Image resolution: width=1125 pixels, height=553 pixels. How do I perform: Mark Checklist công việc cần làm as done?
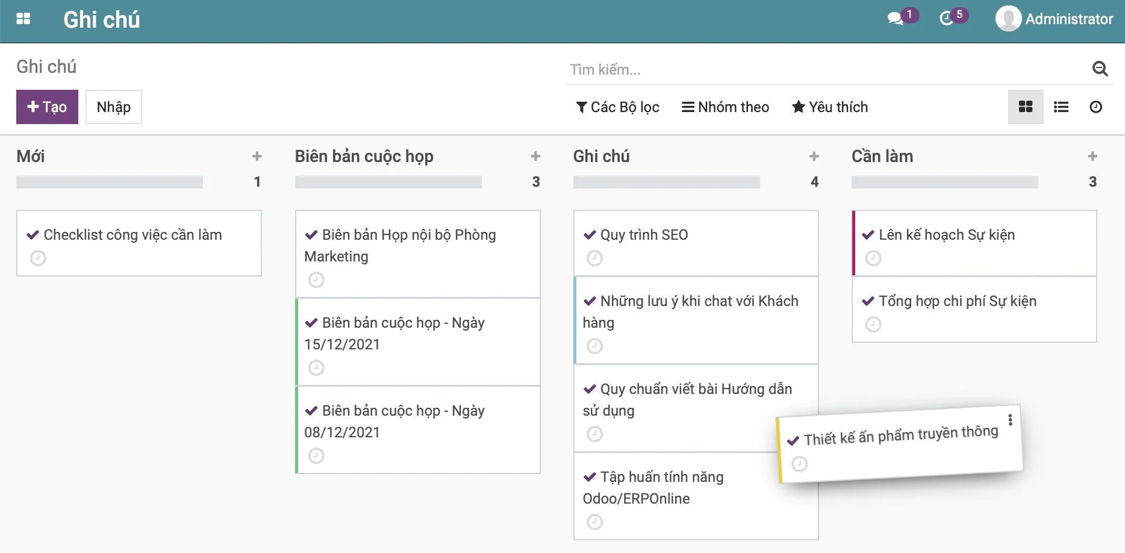[x=33, y=235]
